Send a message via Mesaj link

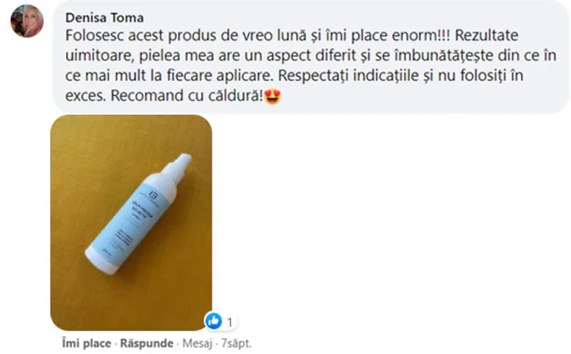197,343
